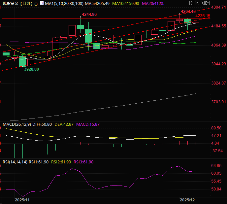Click the MACD(26,12,9) indicator label
The width and height of the screenshot is (227, 204).
(x=17, y=124)
